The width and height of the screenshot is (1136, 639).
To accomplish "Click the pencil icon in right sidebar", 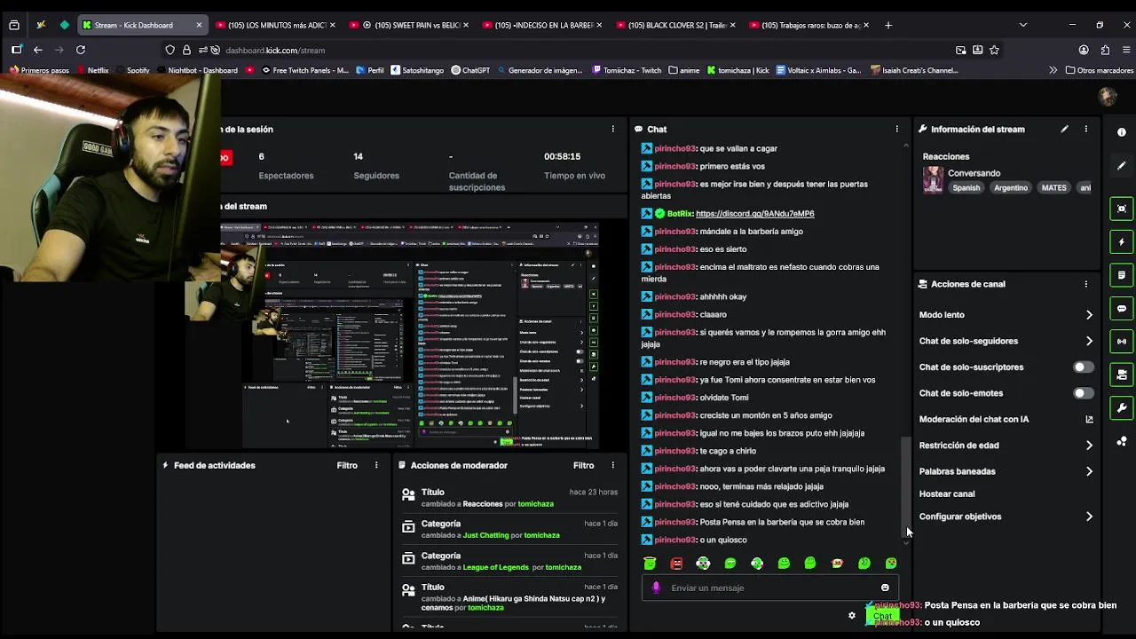I will coord(1122,165).
